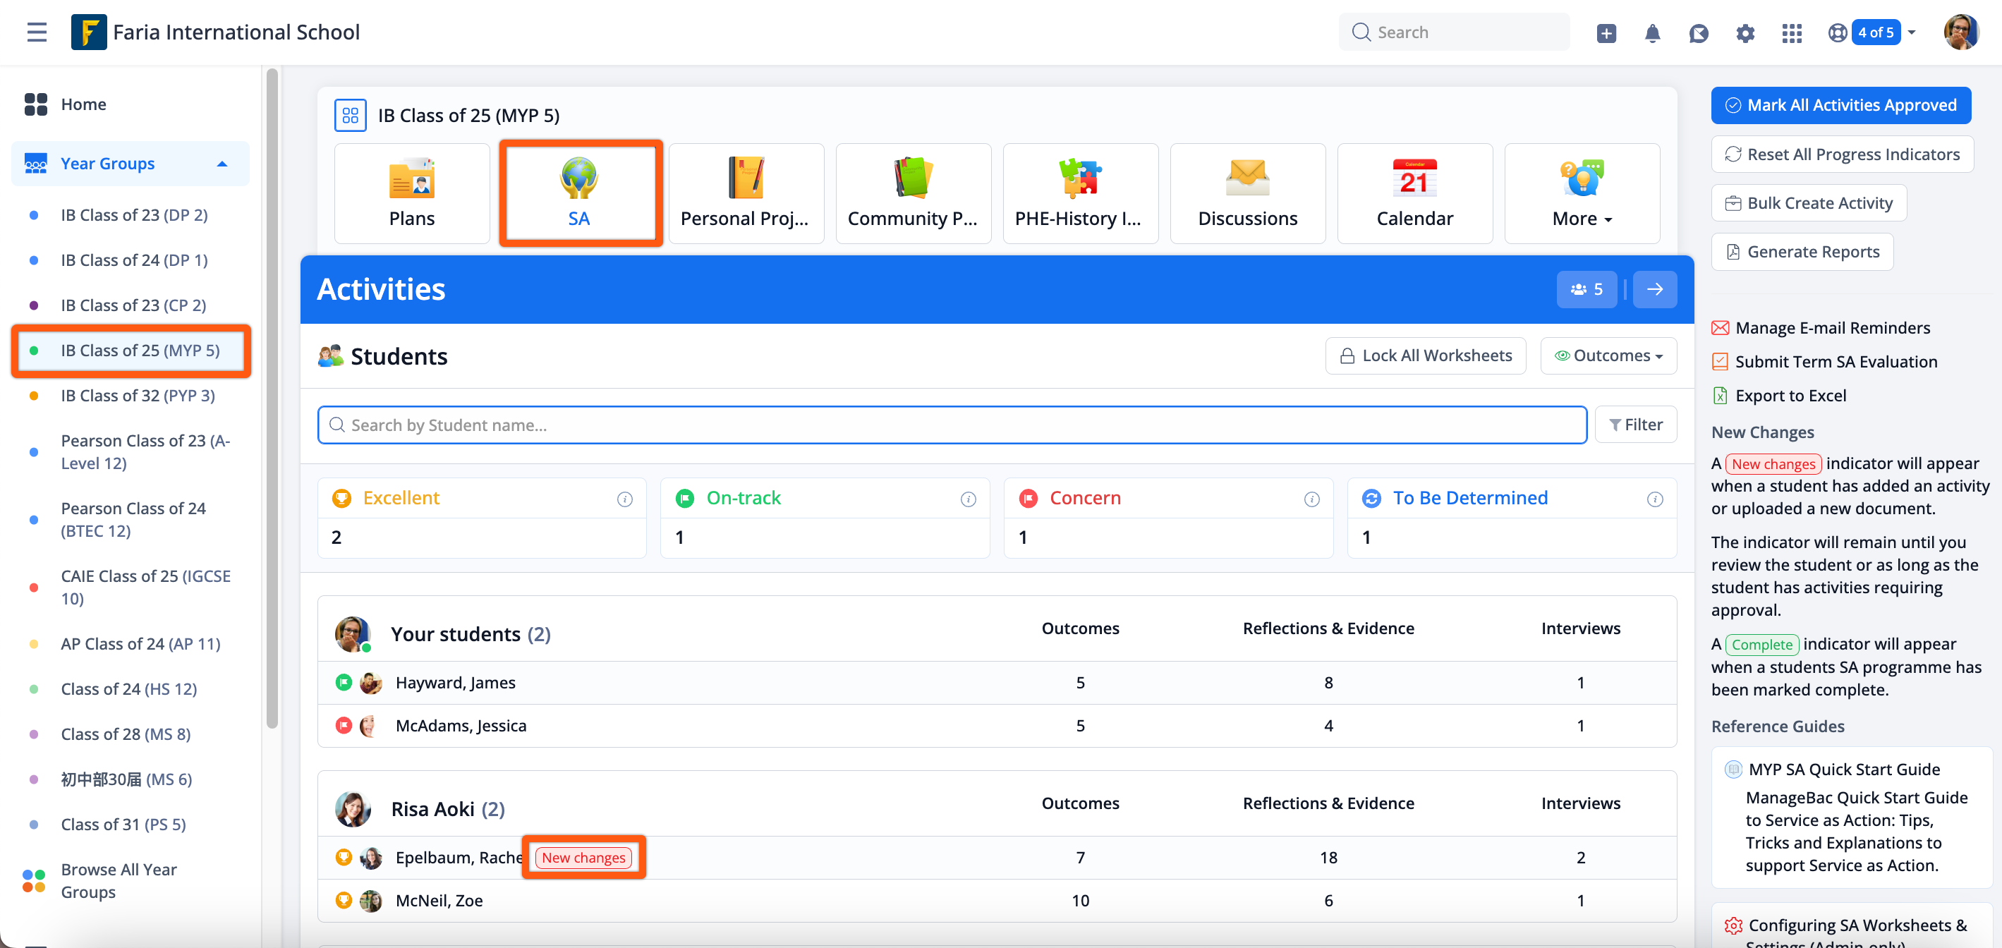Open IB Class of 32 (PYP 3)

(x=138, y=396)
